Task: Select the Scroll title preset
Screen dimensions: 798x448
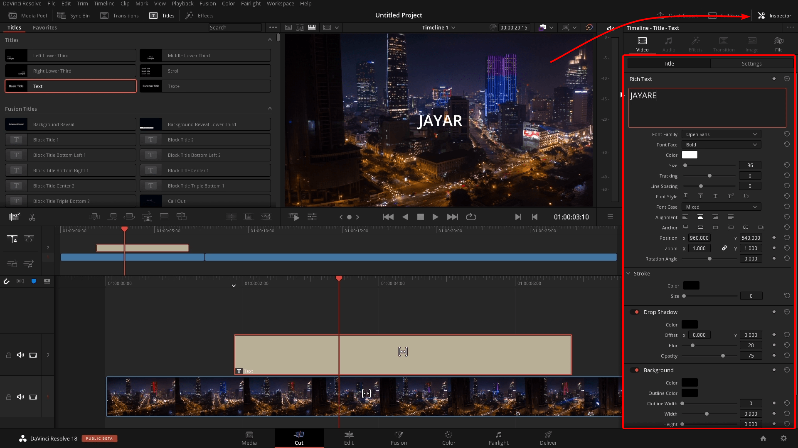Action: 205,71
